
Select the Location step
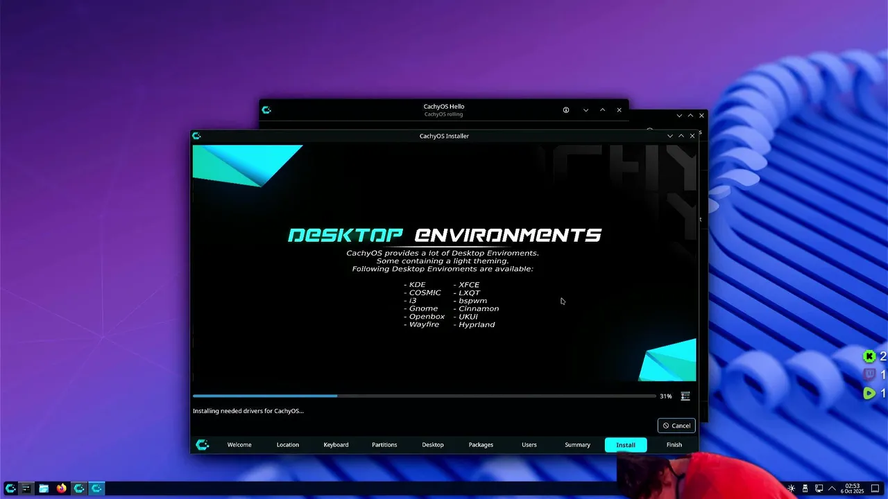click(x=288, y=445)
